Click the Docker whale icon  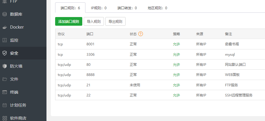point(5,27)
